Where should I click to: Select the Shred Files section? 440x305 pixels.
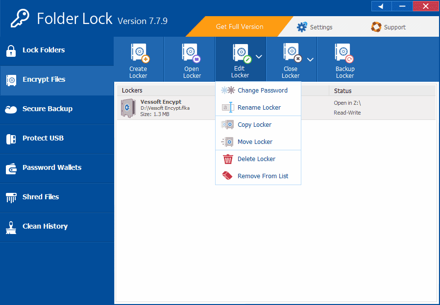click(57, 198)
